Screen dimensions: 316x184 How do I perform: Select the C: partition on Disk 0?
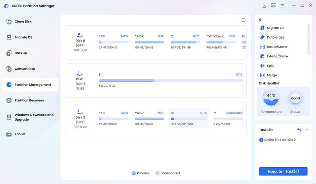pyautogui.click(x=185, y=42)
